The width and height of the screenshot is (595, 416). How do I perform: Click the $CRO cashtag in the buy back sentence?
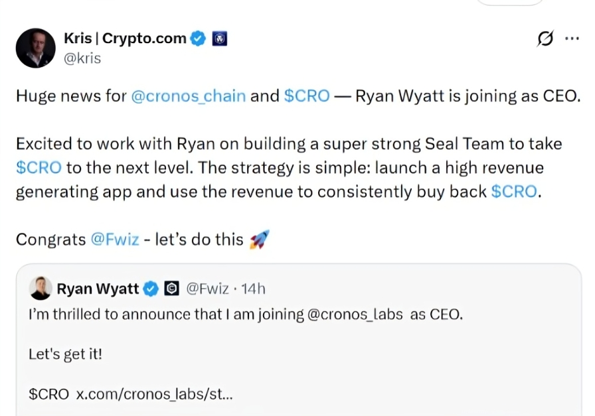tap(515, 192)
